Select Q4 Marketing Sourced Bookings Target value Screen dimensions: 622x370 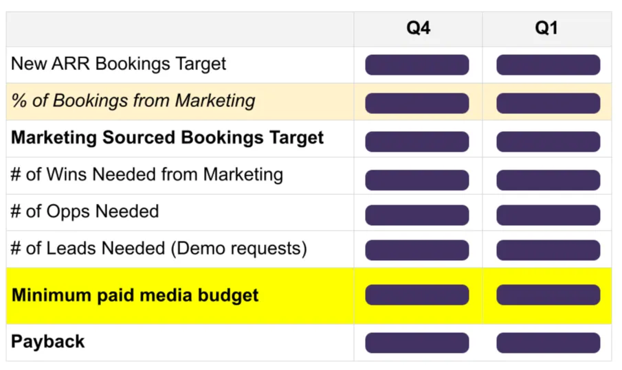pos(417,142)
